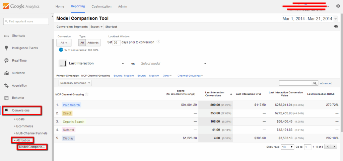Click the Behavior layout icon
The height and width of the screenshot is (161, 343).
(7, 98)
